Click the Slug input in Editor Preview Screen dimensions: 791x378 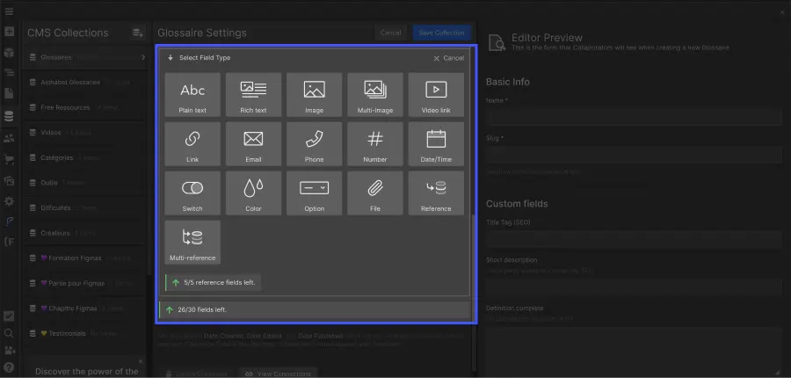point(634,155)
